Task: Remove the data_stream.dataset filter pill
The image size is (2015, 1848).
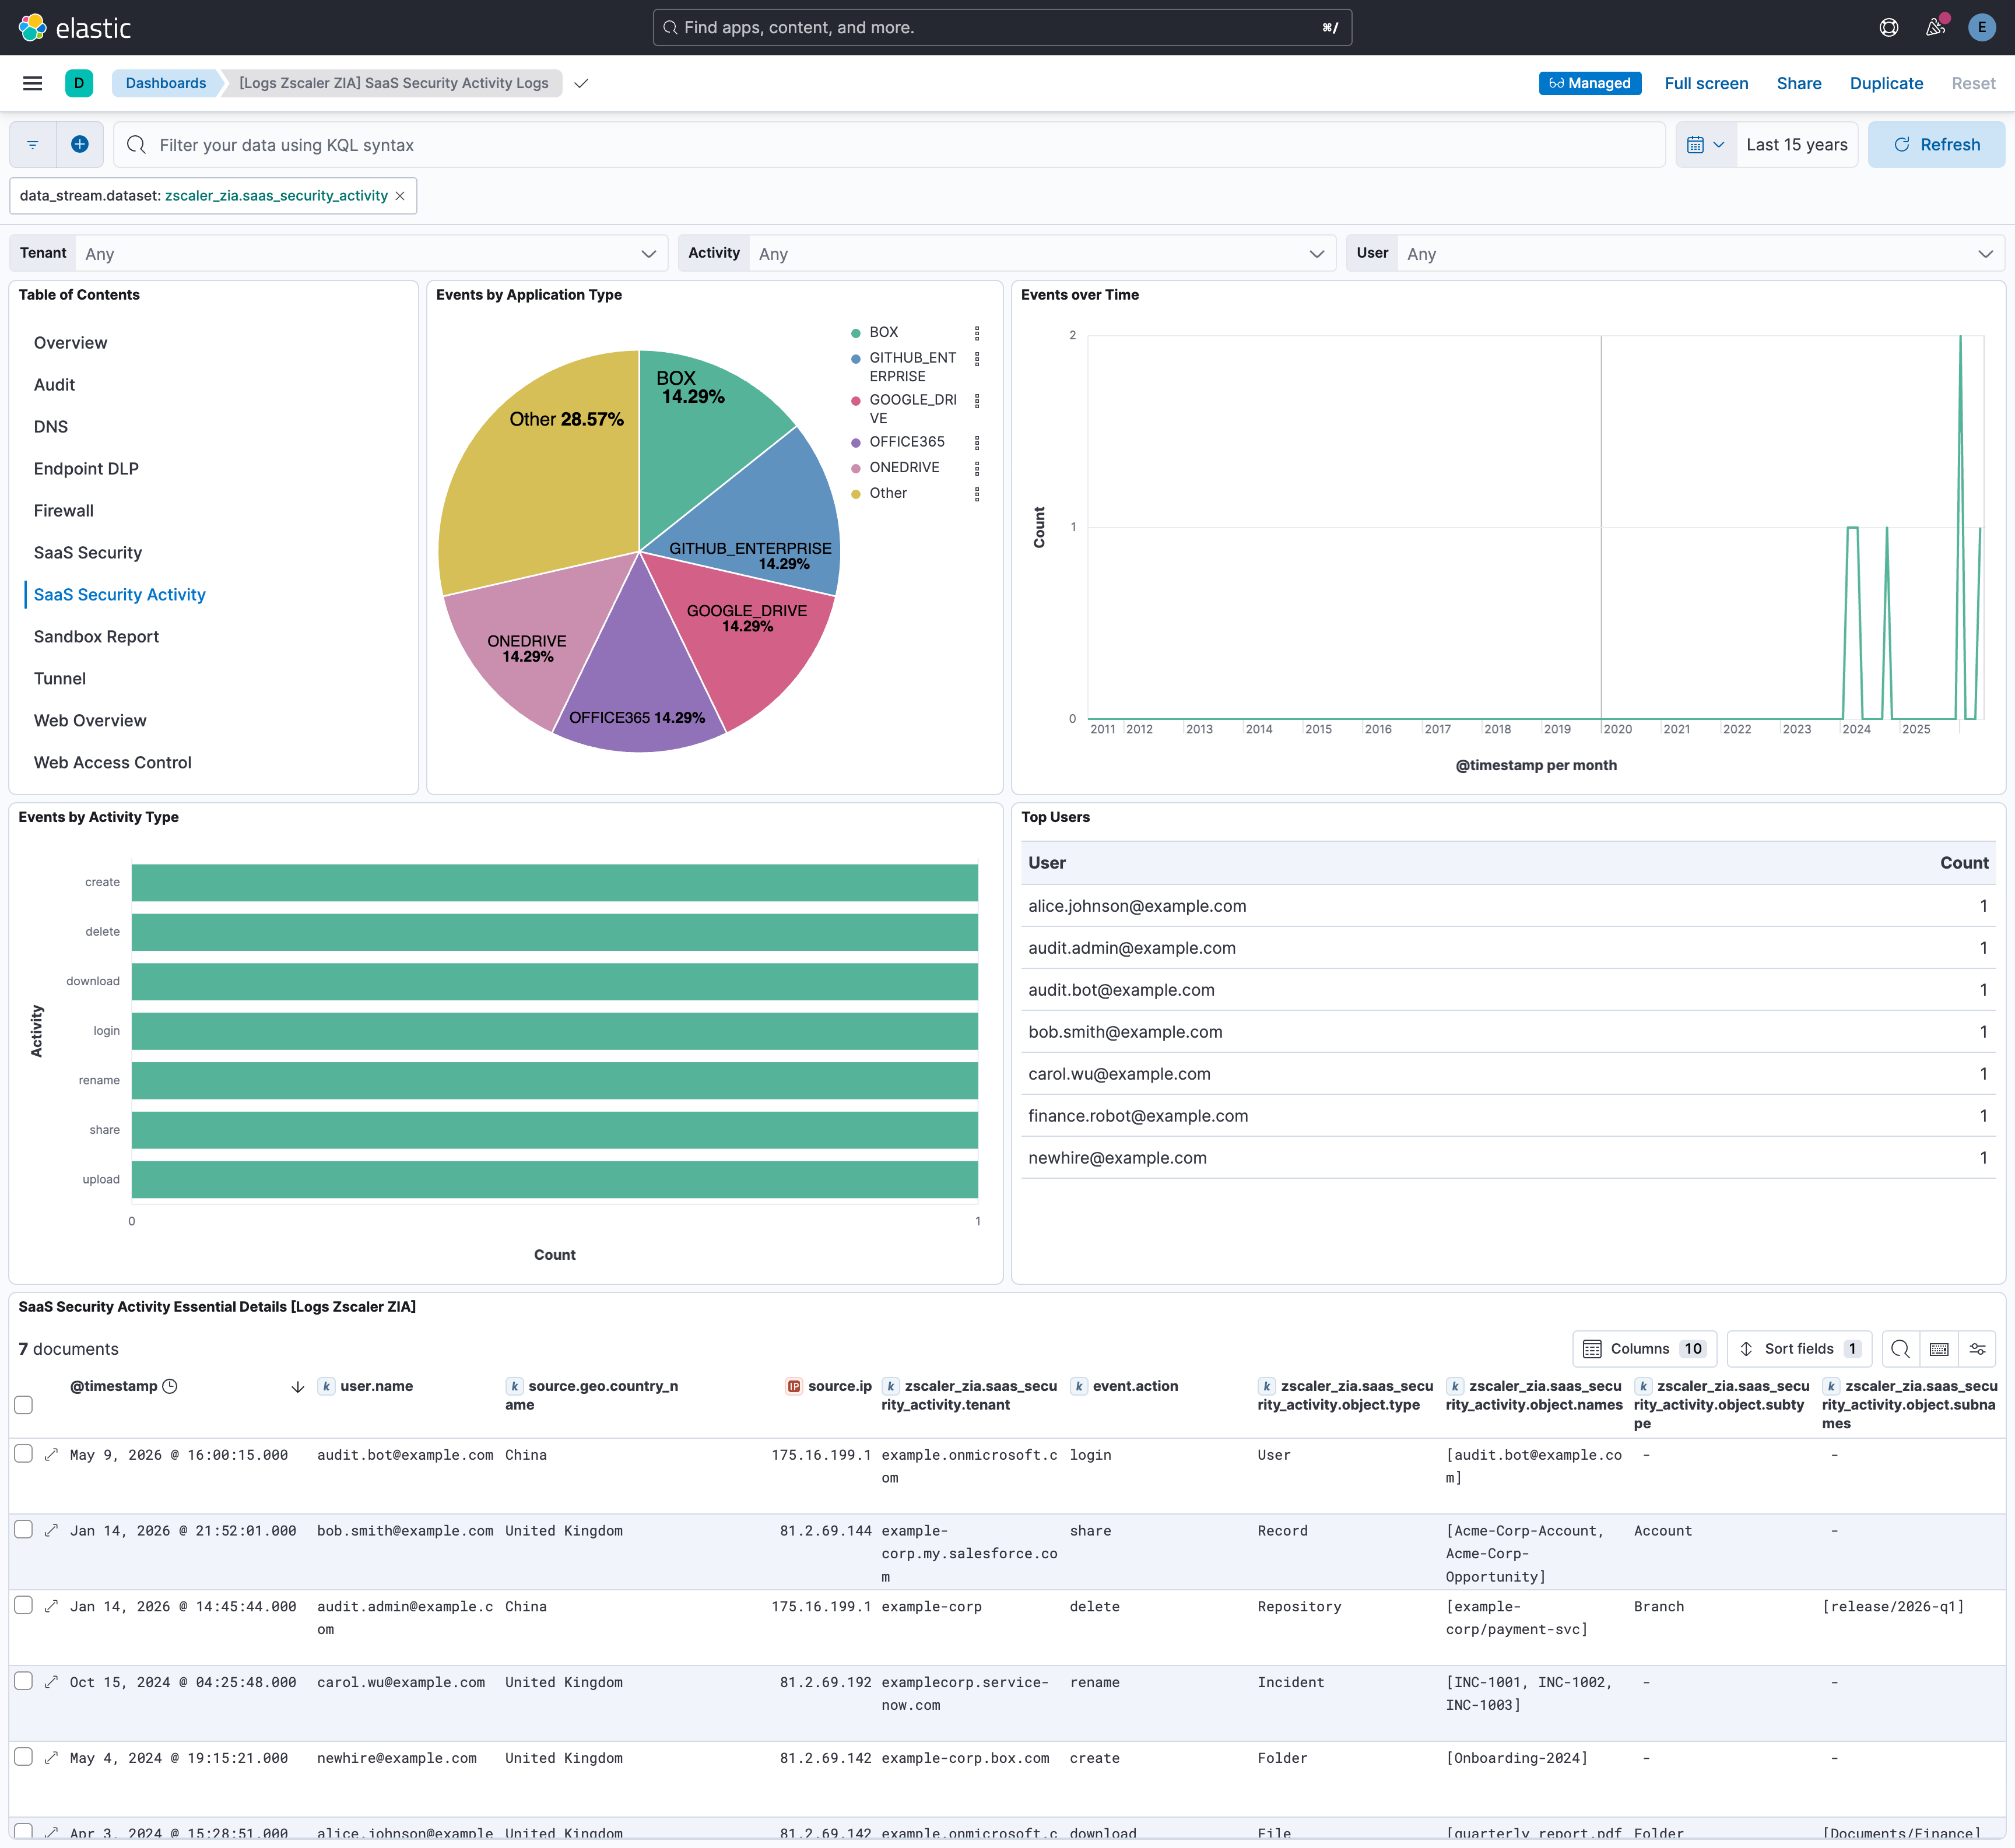Action: (x=400, y=196)
